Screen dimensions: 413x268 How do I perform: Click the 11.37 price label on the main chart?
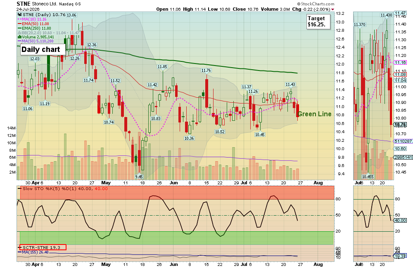[x=247, y=87]
